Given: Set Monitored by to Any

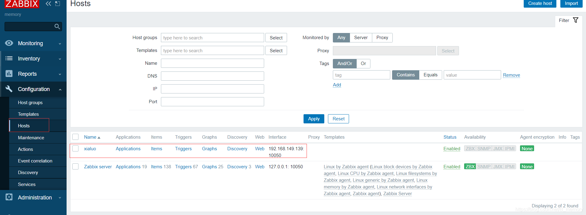Looking at the screenshot, I should (x=341, y=38).
